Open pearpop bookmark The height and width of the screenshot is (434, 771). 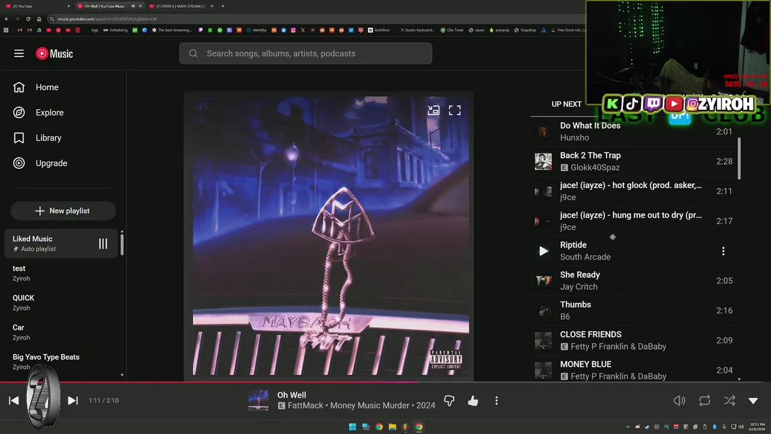point(499,30)
